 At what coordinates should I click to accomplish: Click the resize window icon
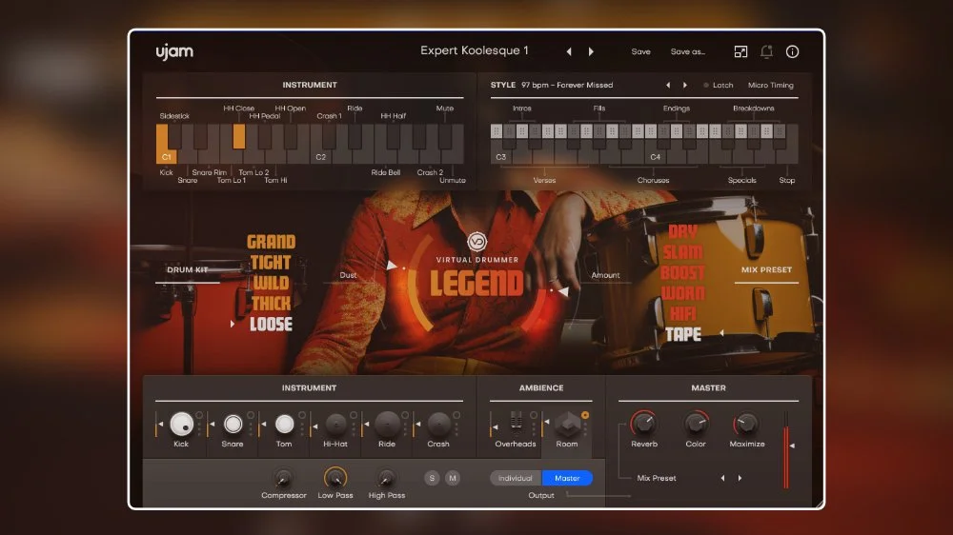740,51
